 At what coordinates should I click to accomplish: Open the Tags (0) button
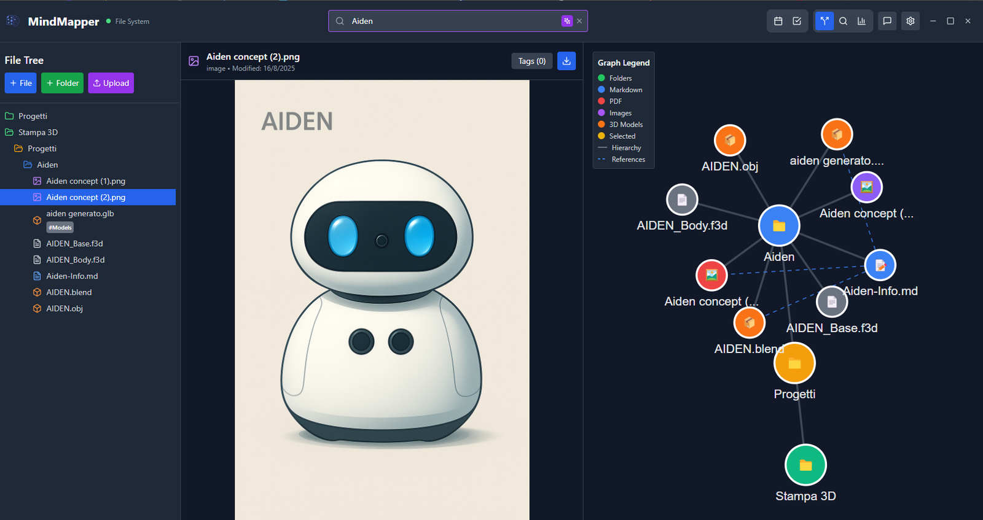(x=531, y=61)
